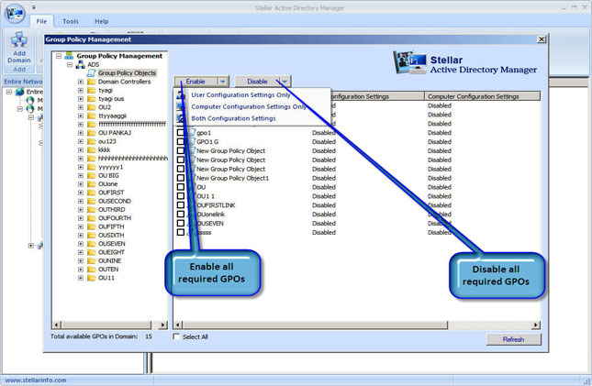This screenshot has height=386, width=592.
Task: Click the OUEIGHT folder icon
Action: (91, 252)
